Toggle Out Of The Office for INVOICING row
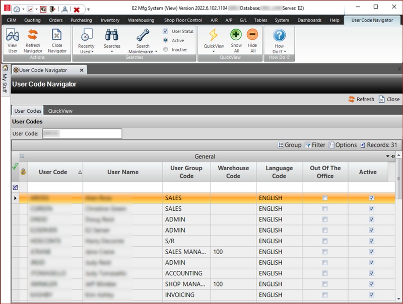403x304 pixels. [325, 295]
